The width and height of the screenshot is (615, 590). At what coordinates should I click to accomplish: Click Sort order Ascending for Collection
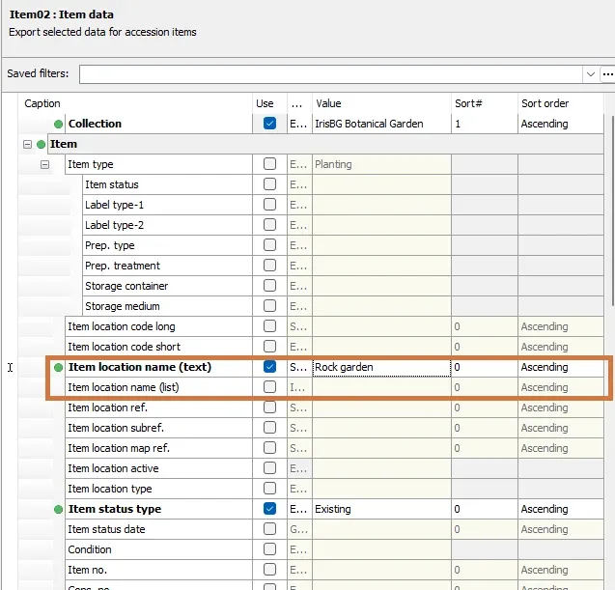pos(561,124)
